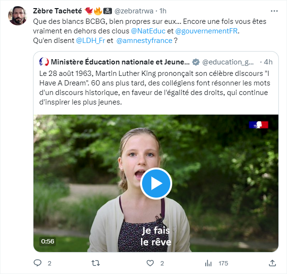Click the Ministère Éducation nationale et Jeune... name
Screen dimensions: 287x274
tap(120, 62)
